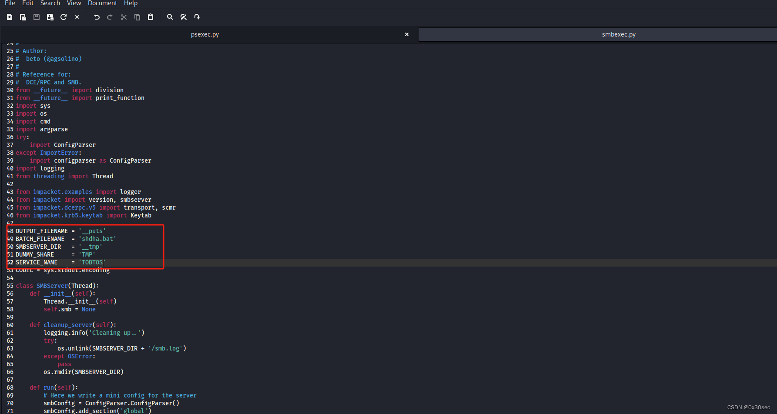Click "Keytab" at end of line 46
Viewport: 777px width, 414px height.
tap(141, 215)
